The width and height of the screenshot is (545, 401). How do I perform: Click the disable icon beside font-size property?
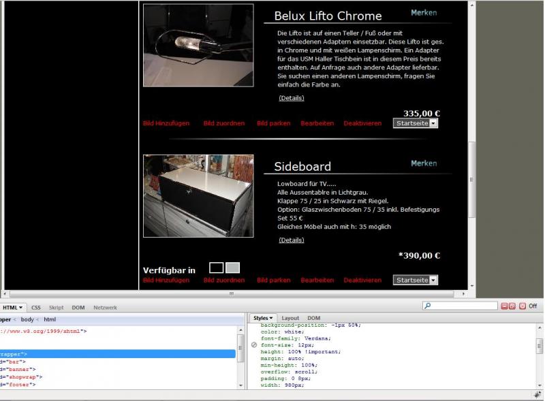pos(253,345)
